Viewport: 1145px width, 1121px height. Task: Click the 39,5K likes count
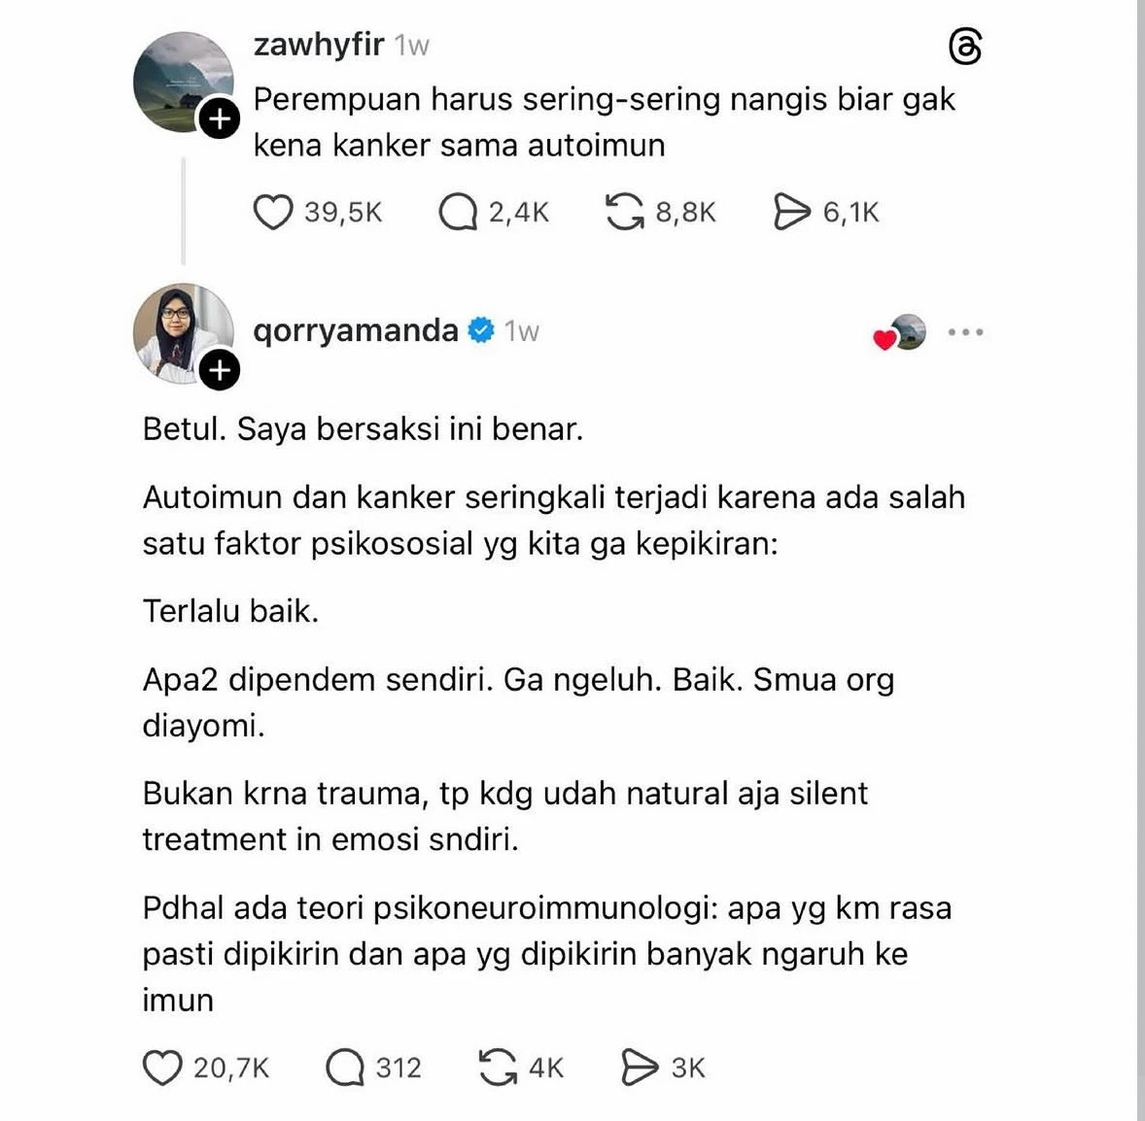click(x=343, y=213)
